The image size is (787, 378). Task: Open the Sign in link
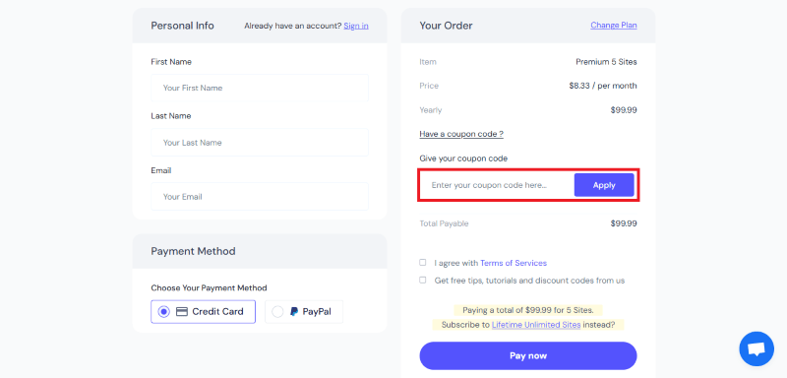[x=356, y=26]
